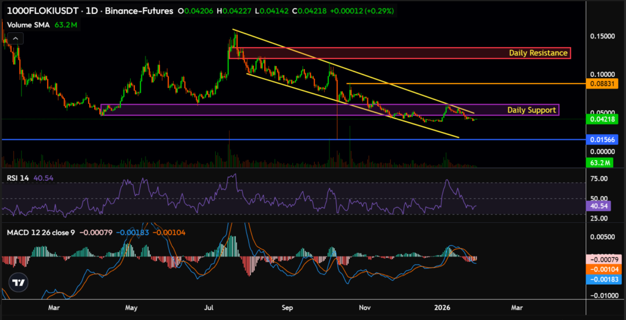
Task: Click the 0.04218 current price label
Action: [602, 119]
